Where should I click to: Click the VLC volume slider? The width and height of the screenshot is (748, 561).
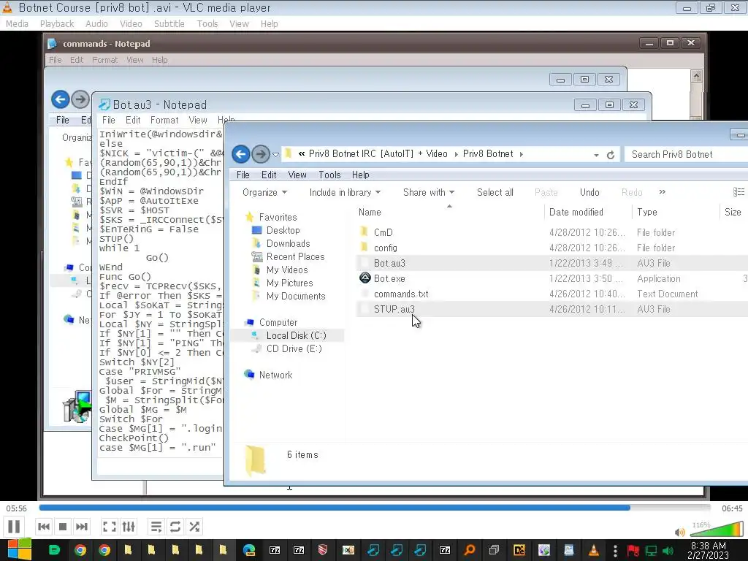point(717,530)
